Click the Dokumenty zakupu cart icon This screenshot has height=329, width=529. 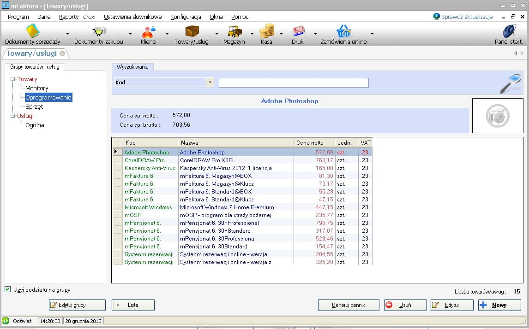point(99,31)
